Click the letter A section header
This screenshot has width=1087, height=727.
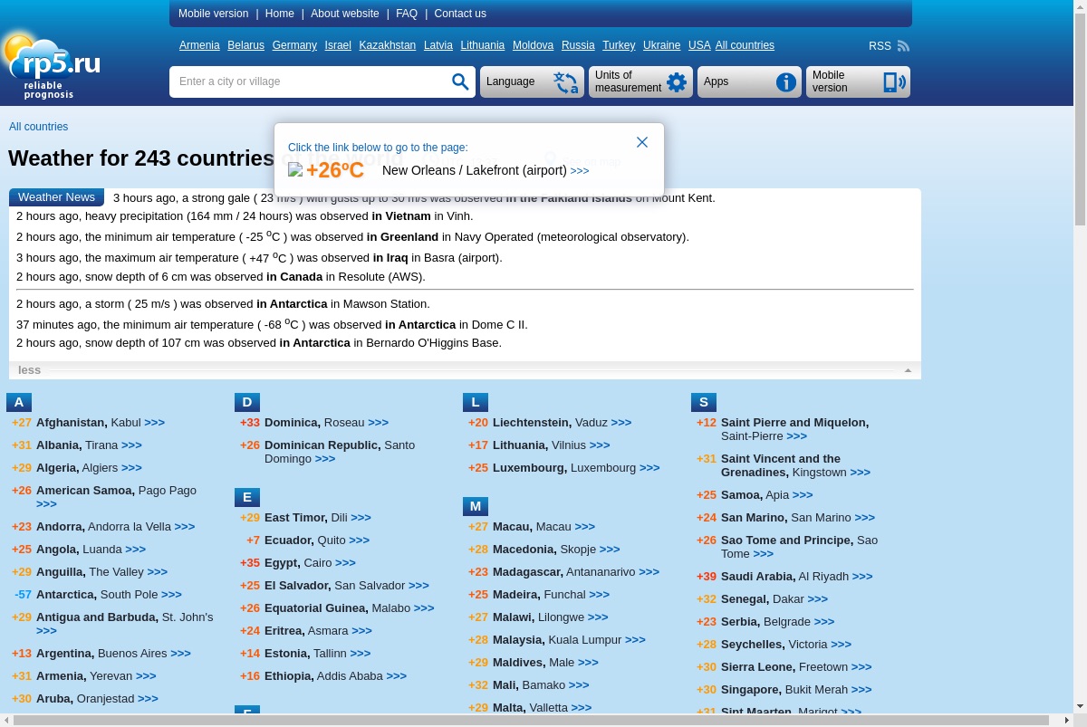[x=19, y=402]
